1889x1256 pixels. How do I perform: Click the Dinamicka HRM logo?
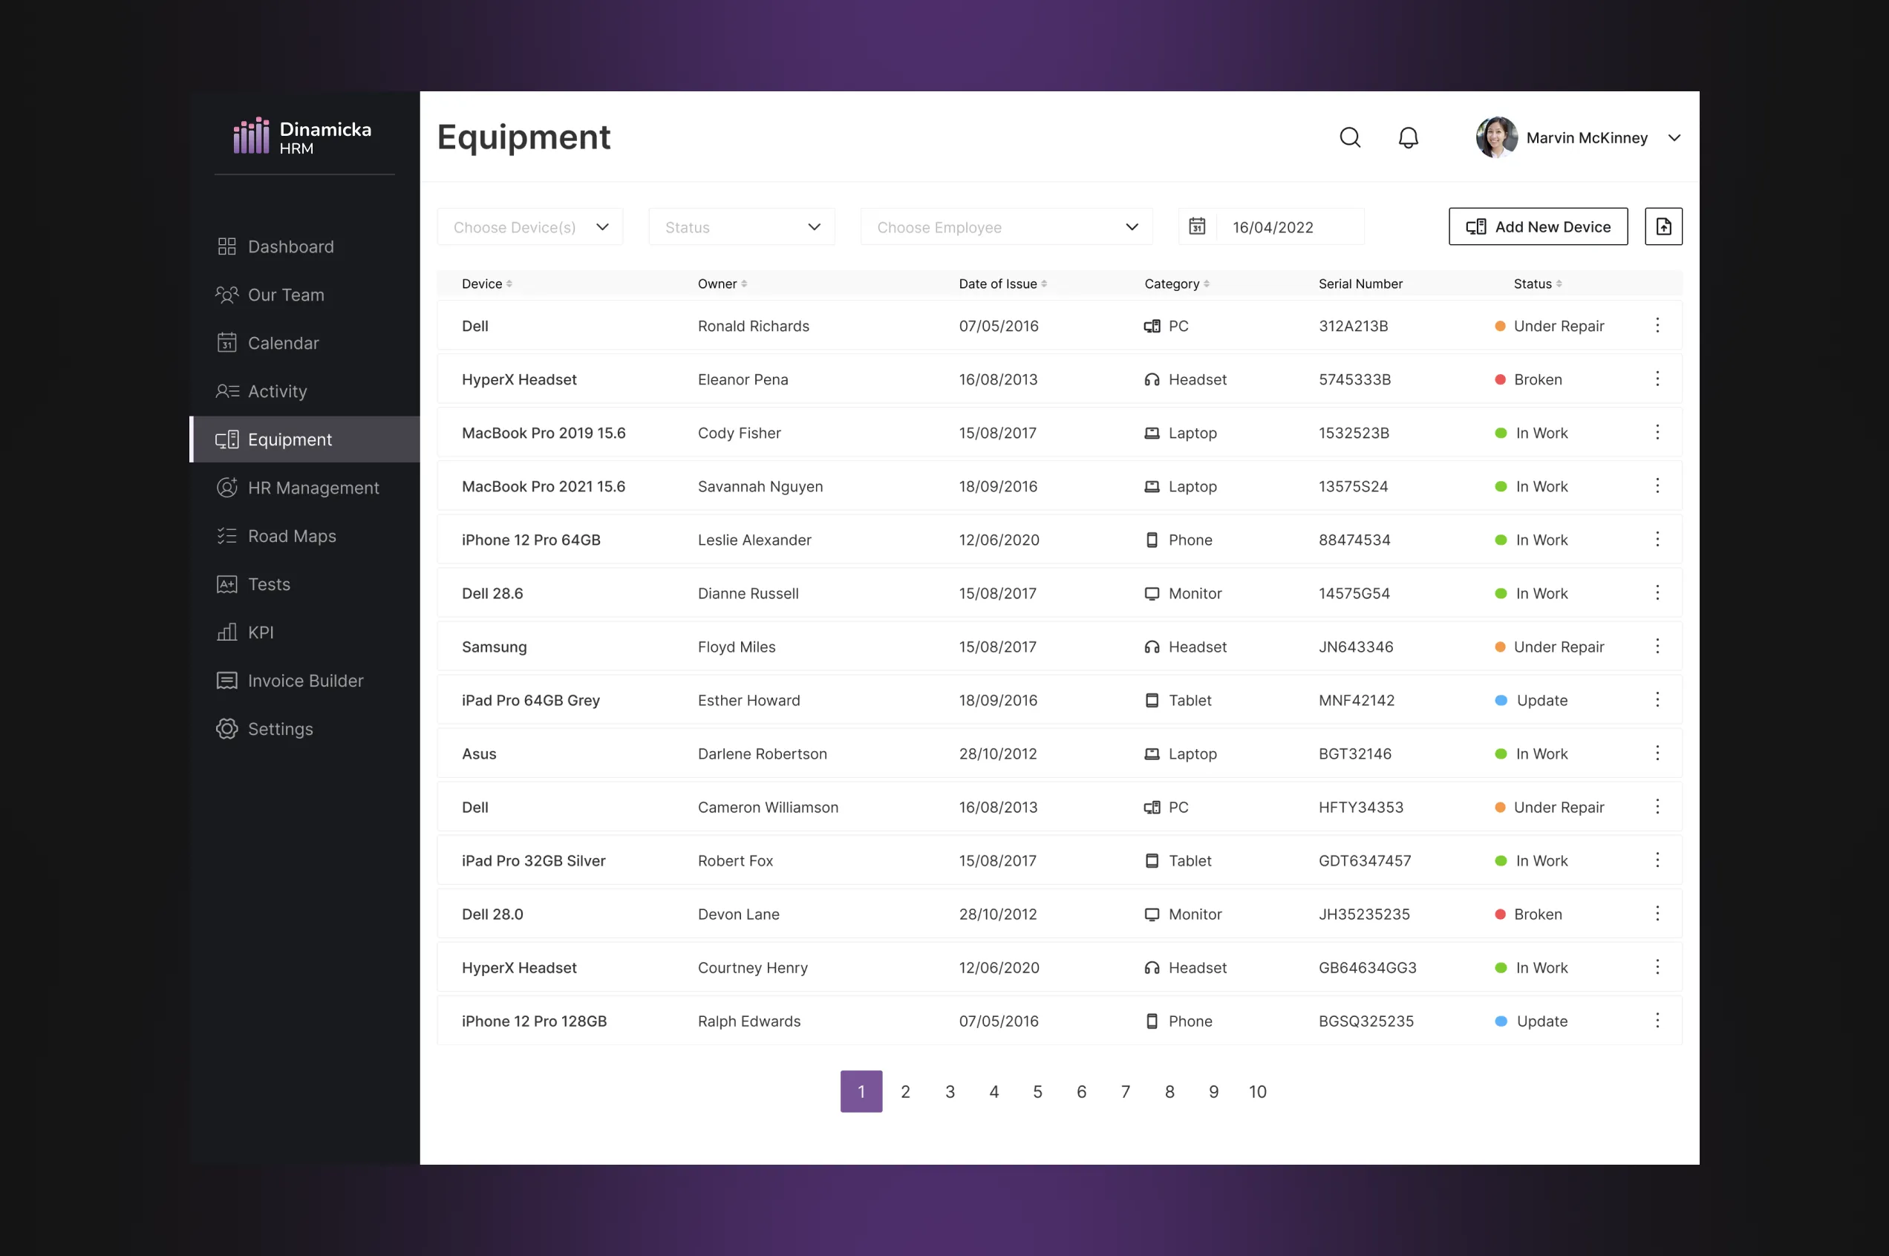pos(303,136)
